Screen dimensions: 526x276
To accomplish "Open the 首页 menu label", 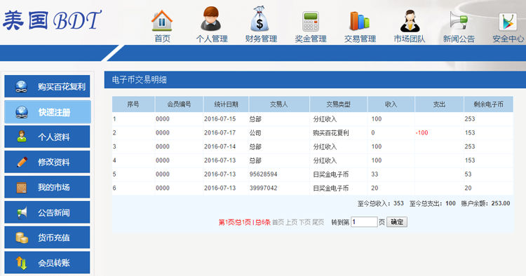I will (x=163, y=39).
